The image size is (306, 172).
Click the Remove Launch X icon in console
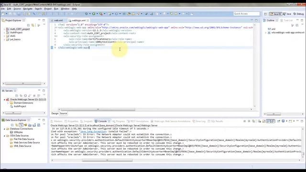249,121
